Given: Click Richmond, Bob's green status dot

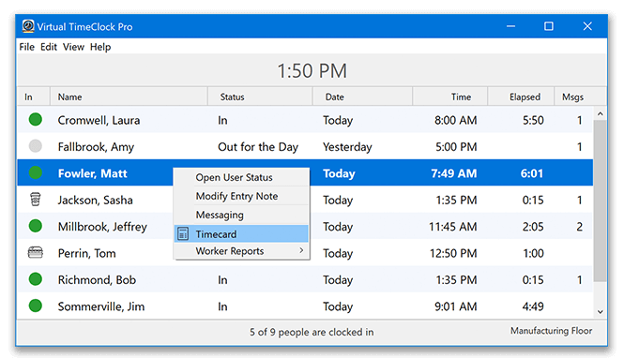Looking at the screenshot, I should (36, 279).
